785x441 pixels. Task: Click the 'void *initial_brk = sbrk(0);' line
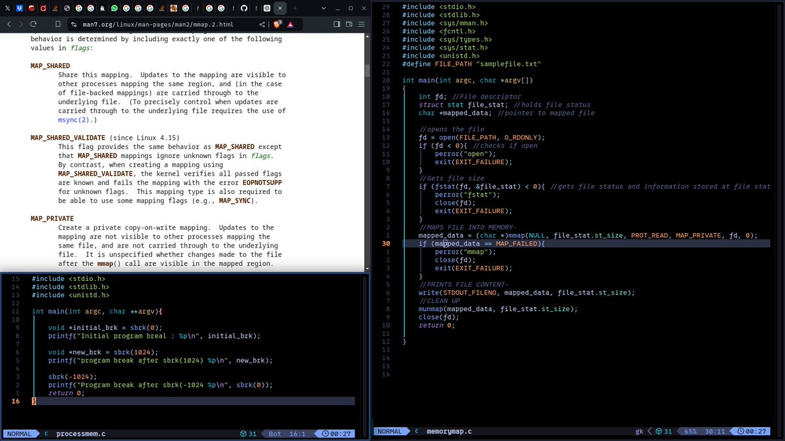[x=105, y=327]
